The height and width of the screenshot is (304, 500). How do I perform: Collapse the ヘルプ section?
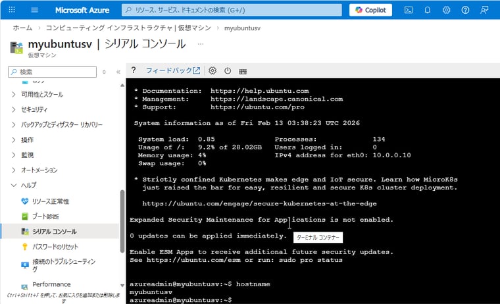coord(24,185)
